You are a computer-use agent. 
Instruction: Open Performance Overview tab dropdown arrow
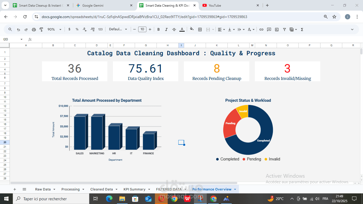235,189
